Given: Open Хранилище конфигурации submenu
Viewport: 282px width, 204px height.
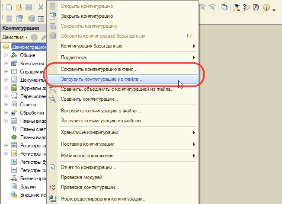Looking at the screenshot, I should click(x=123, y=132).
